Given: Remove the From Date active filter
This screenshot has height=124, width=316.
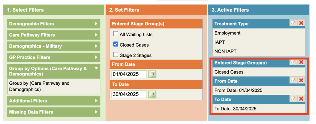Looking at the screenshot, I should tap(301, 80).
